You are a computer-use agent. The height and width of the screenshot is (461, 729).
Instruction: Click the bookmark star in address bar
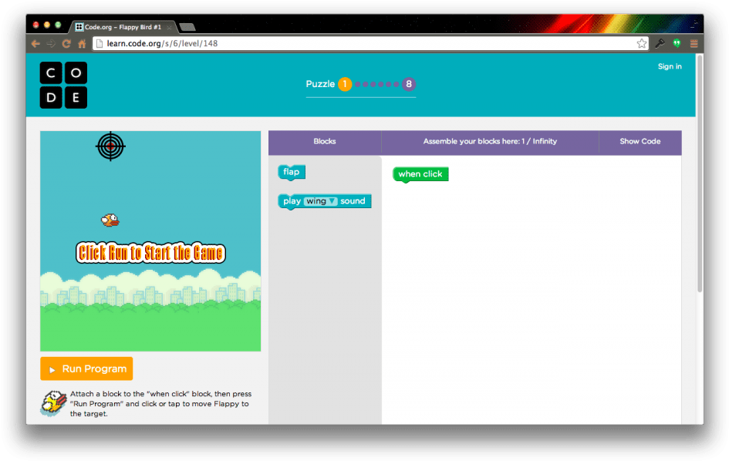click(x=642, y=43)
